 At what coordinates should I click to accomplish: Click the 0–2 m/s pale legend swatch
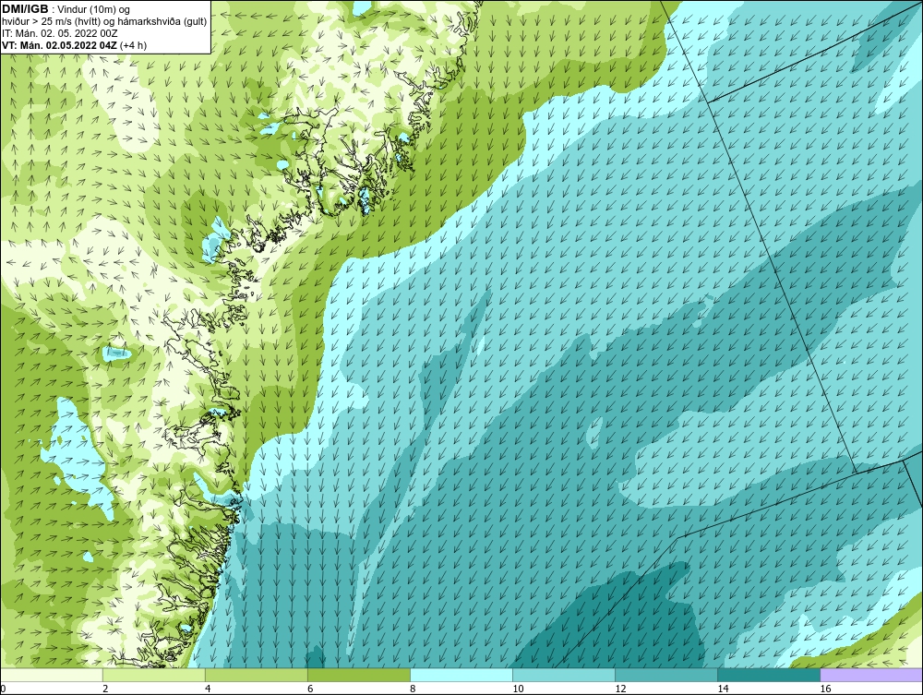click(52, 675)
